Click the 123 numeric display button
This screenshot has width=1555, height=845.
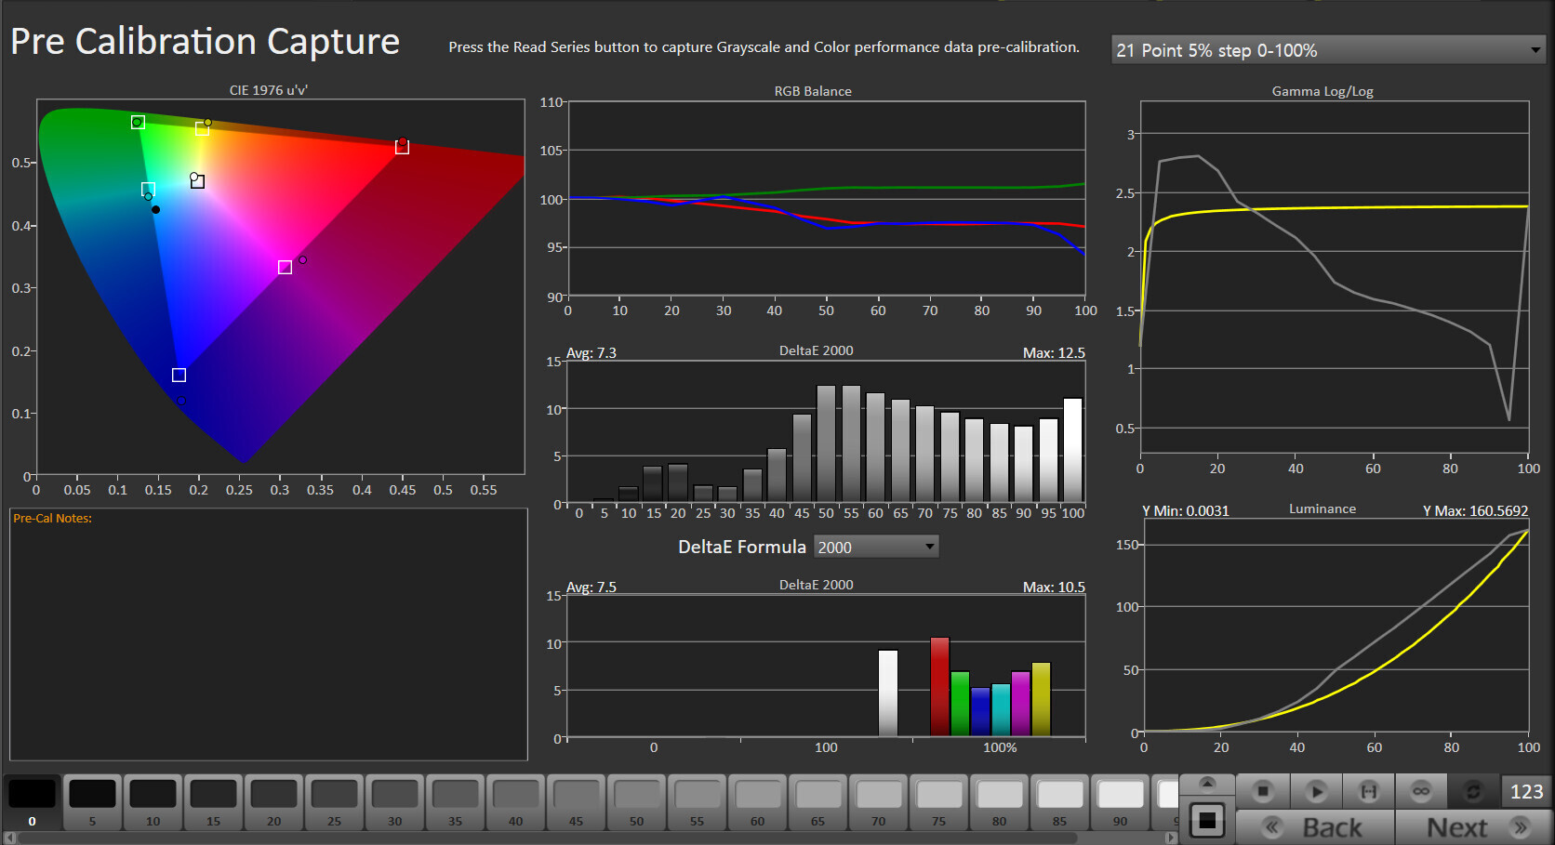coord(1526,791)
